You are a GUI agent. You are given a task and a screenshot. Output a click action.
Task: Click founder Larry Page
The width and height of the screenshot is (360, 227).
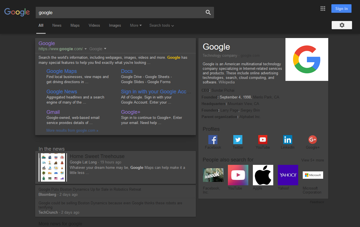[230, 110]
